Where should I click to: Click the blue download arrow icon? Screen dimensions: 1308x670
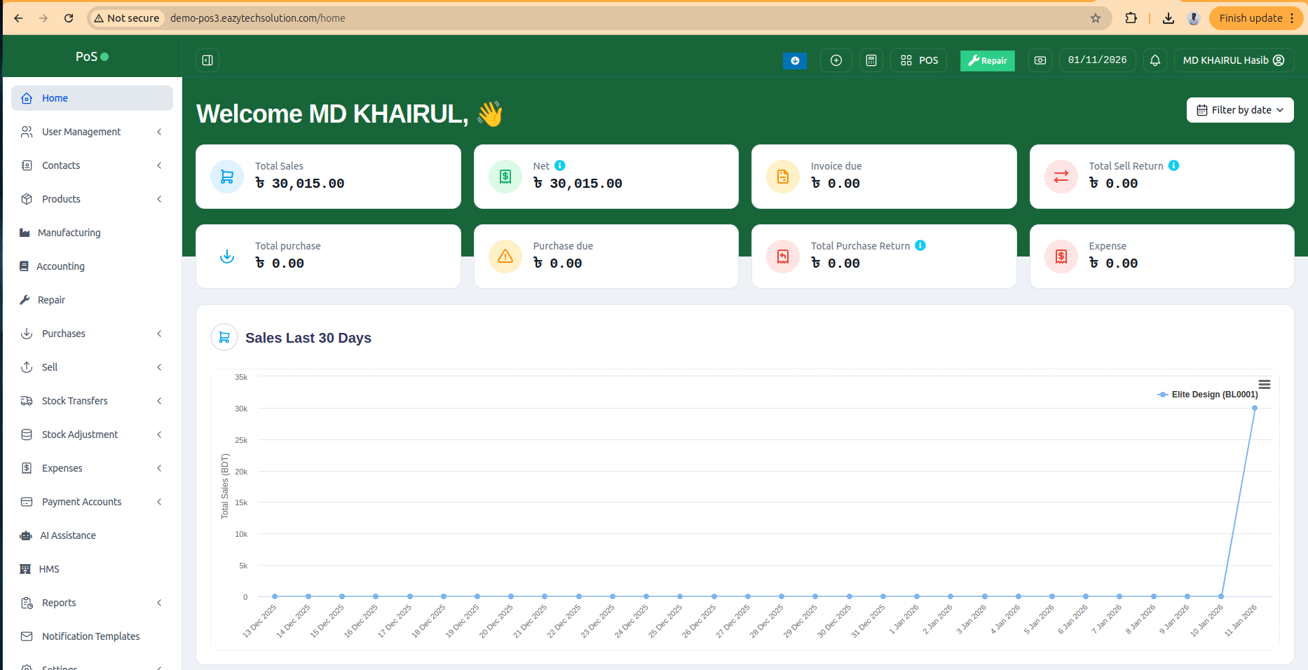tap(795, 61)
